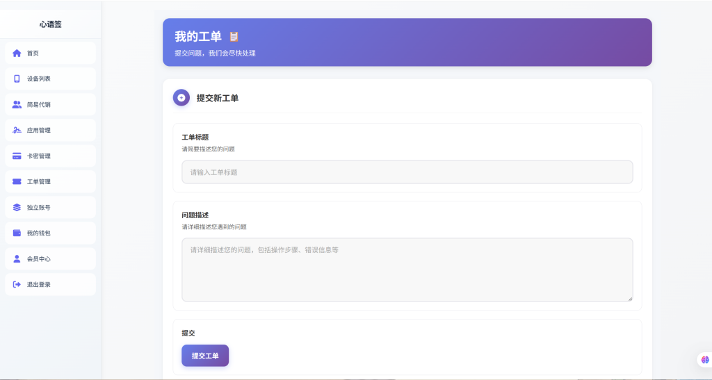The width and height of the screenshot is (712, 380).
Task: Click the 问题描述 field label
Action: coord(195,215)
